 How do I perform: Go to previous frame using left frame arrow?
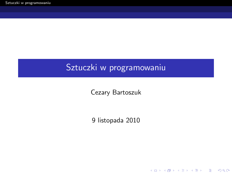(165, 170)
